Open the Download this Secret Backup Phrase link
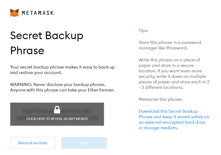Image resolution: width=221 pixels, height=155 pixels. point(174,120)
